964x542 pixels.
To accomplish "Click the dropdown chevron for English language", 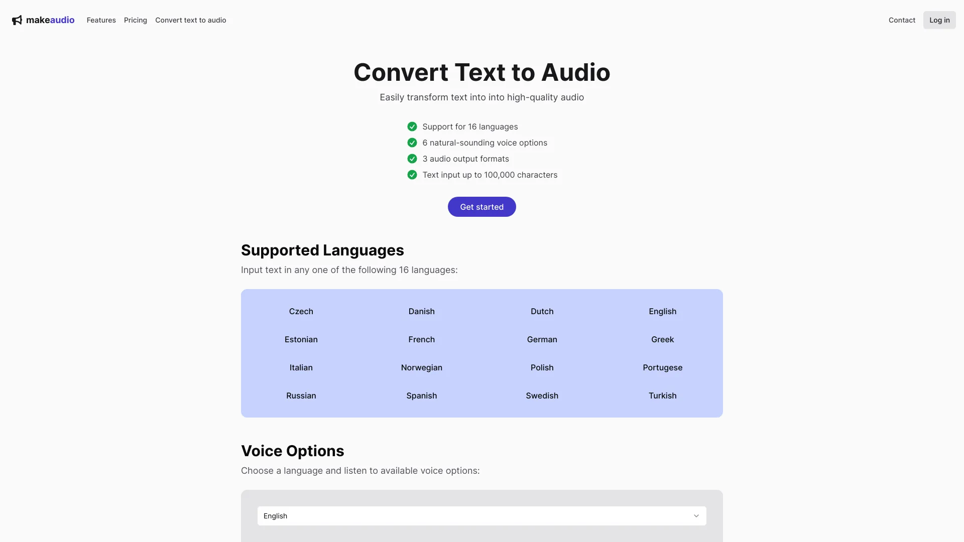I will point(696,515).
